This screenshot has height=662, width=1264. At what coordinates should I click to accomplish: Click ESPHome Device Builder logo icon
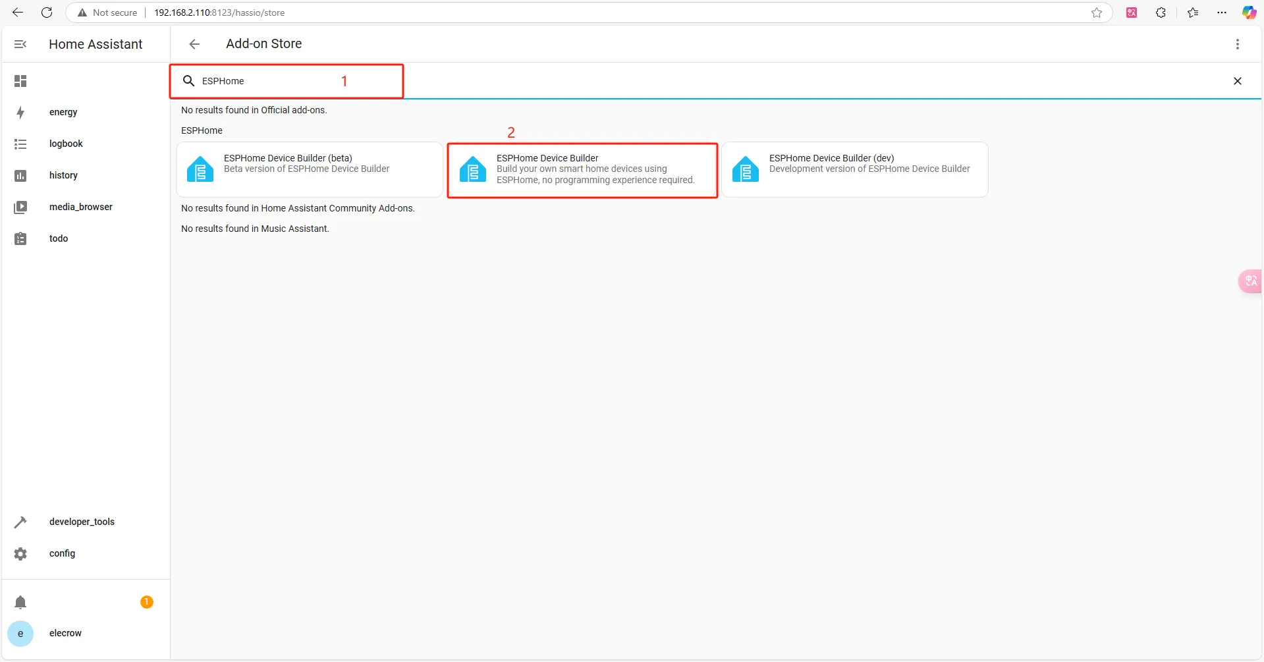(473, 169)
